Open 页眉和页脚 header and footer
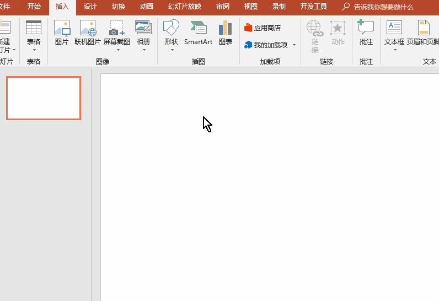439x301 pixels. click(424, 27)
